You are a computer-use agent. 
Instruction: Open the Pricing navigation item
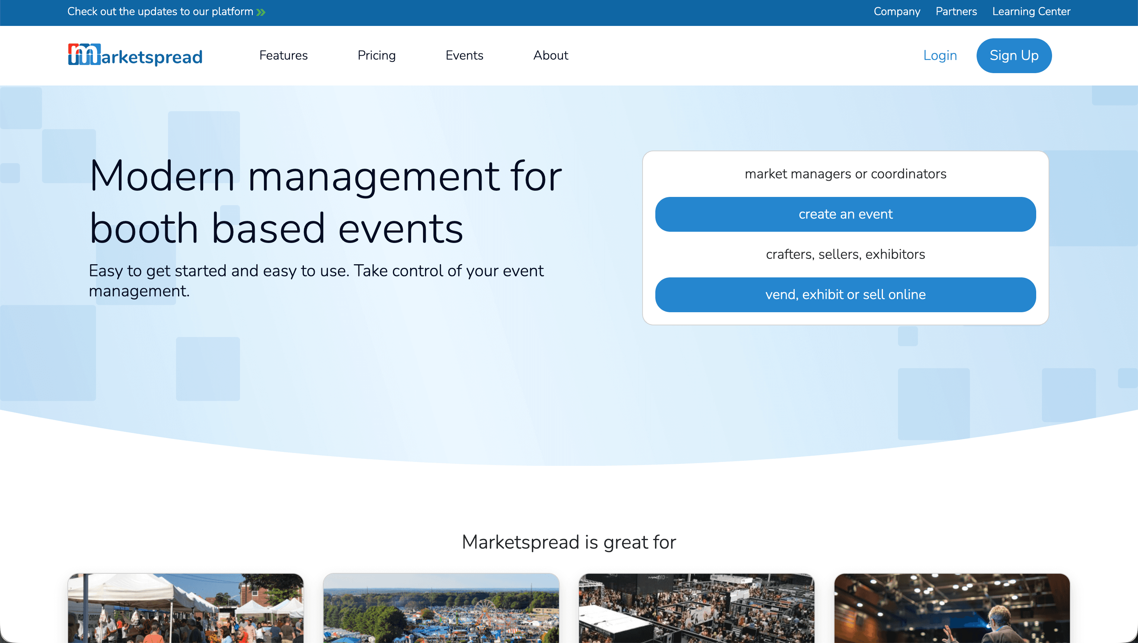click(376, 55)
